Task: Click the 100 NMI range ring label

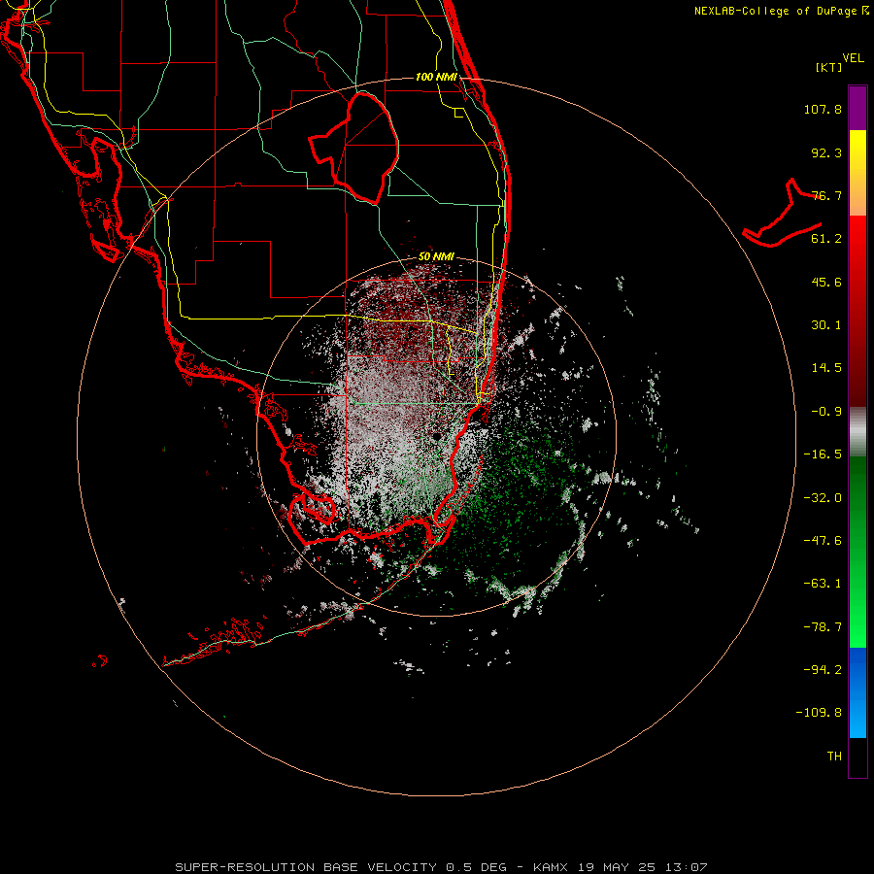Action: tap(436, 77)
